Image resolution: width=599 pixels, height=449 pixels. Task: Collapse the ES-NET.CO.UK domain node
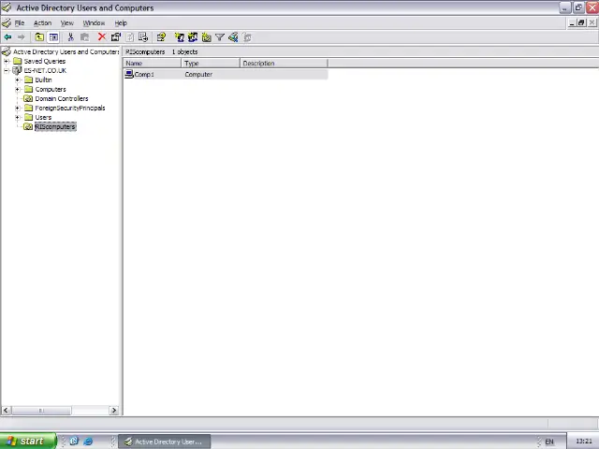7,71
